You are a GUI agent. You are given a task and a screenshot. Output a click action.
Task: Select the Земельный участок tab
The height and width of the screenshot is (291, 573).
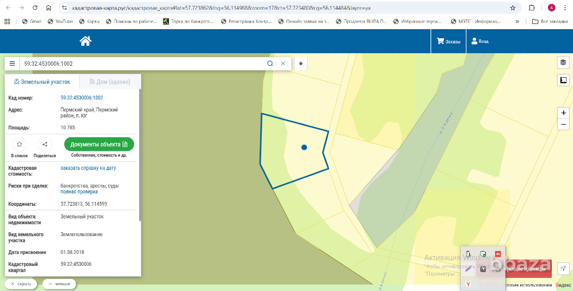pos(42,82)
